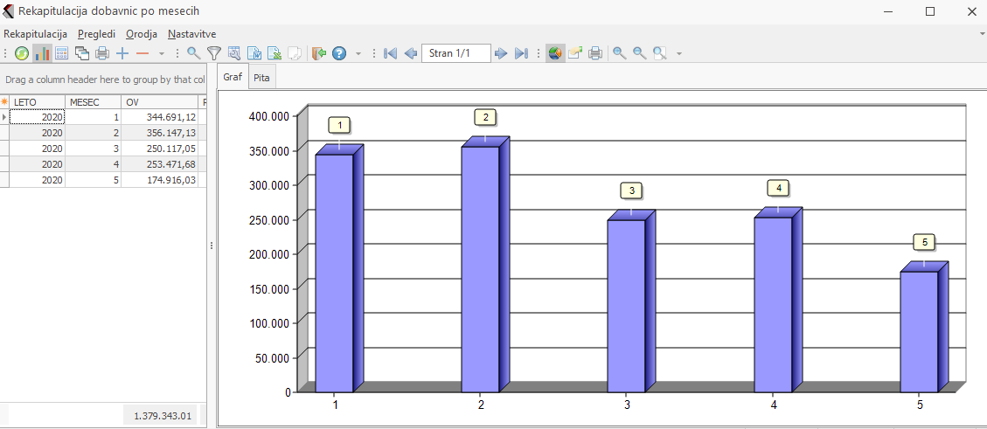Open the Pregledi menu
Screen dimensions: 987x429
click(x=96, y=33)
